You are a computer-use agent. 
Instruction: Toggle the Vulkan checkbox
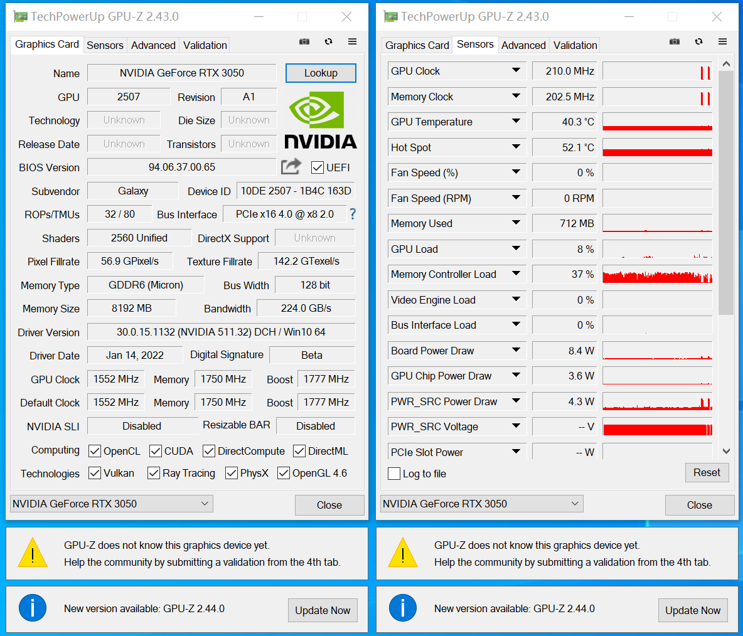pyautogui.click(x=95, y=473)
